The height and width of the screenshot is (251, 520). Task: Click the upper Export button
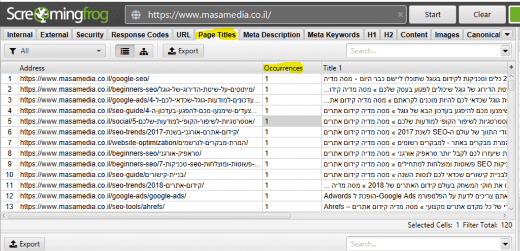point(183,51)
